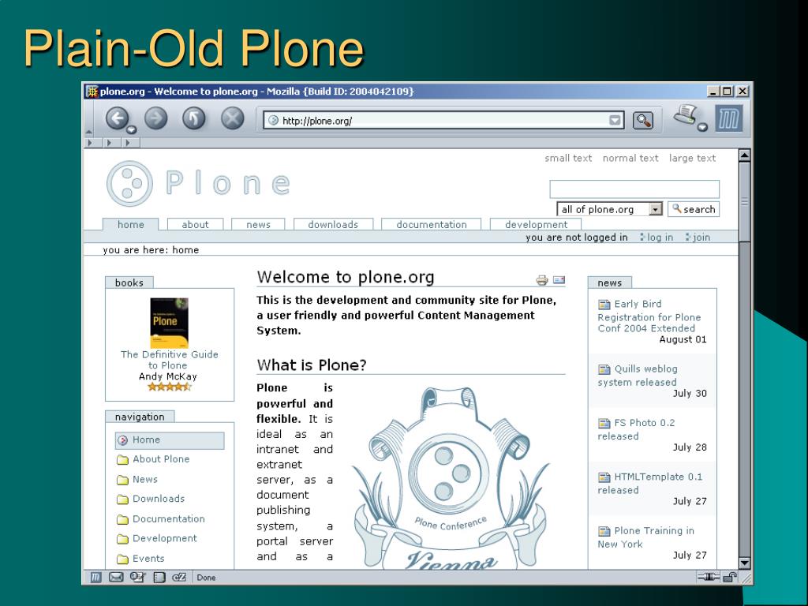Image resolution: width=808 pixels, height=606 pixels.
Task: Open the documentation tab
Action: click(x=432, y=225)
